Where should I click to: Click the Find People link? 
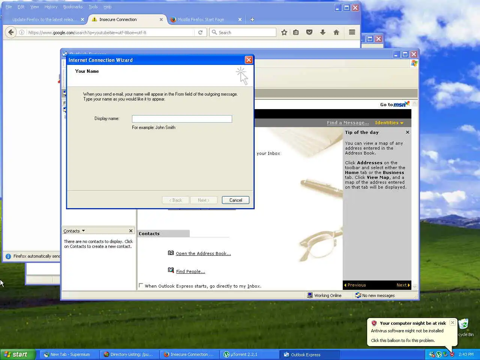(x=190, y=271)
